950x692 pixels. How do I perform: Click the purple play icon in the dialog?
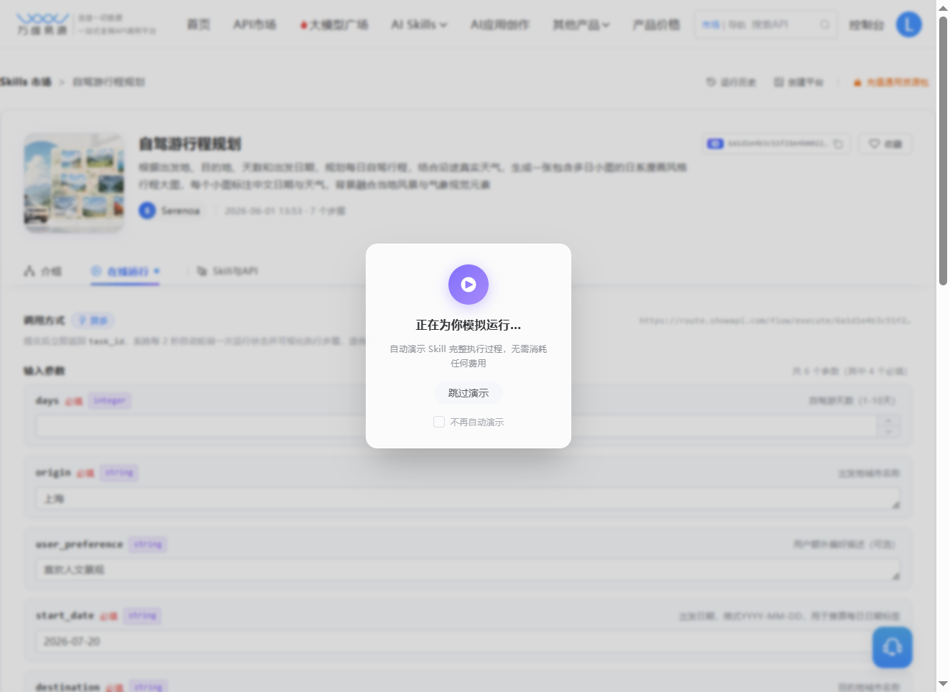click(469, 285)
